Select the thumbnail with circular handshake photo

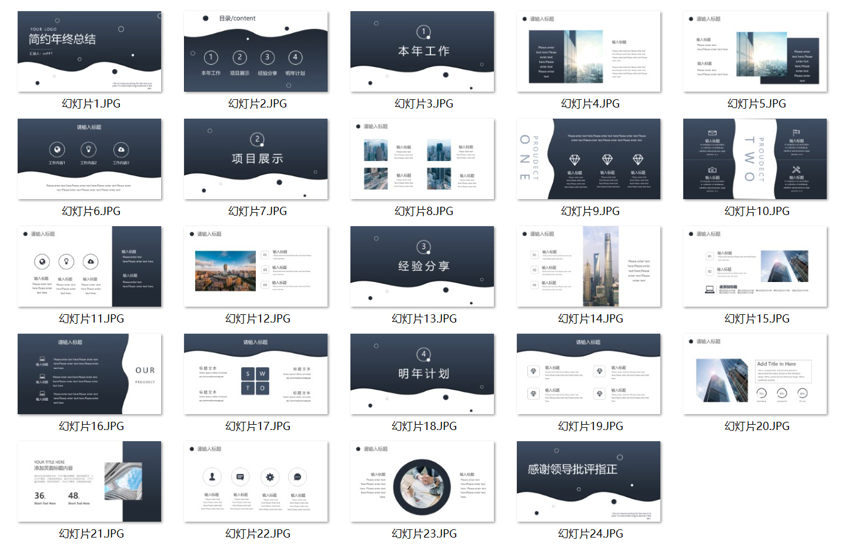(x=422, y=482)
